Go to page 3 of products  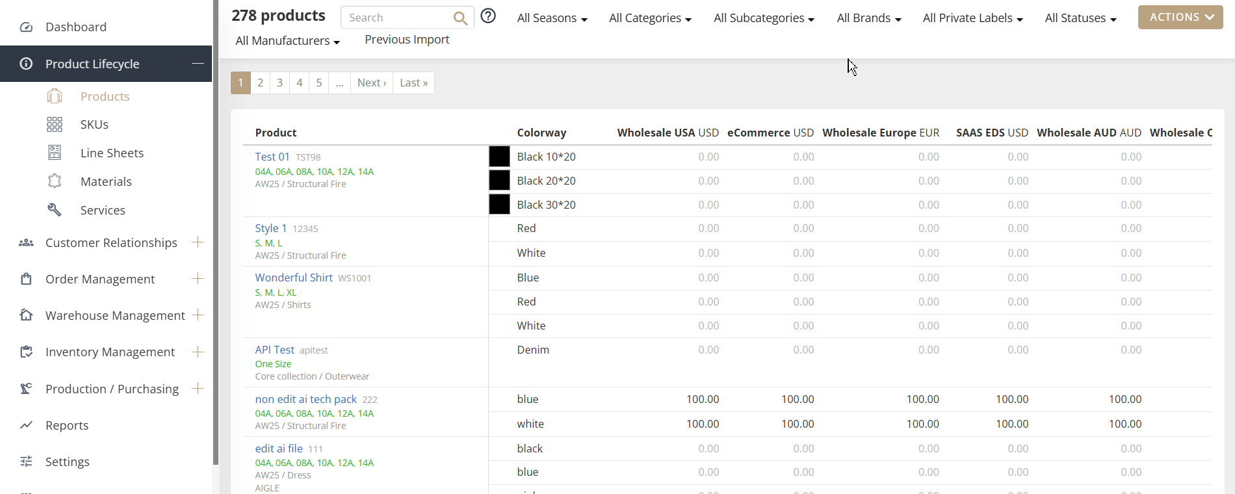click(279, 83)
